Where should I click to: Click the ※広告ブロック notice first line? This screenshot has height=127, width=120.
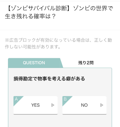pos(59,40)
